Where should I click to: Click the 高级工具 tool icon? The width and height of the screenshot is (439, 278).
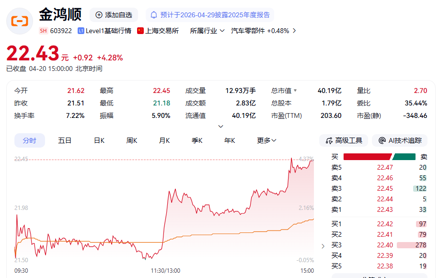pos(329,140)
